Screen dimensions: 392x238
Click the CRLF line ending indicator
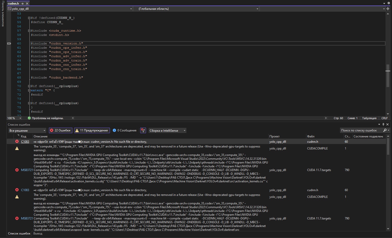pyautogui.click(x=384, y=118)
